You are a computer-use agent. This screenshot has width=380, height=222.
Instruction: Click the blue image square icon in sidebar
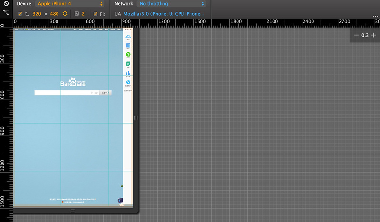(128, 45)
